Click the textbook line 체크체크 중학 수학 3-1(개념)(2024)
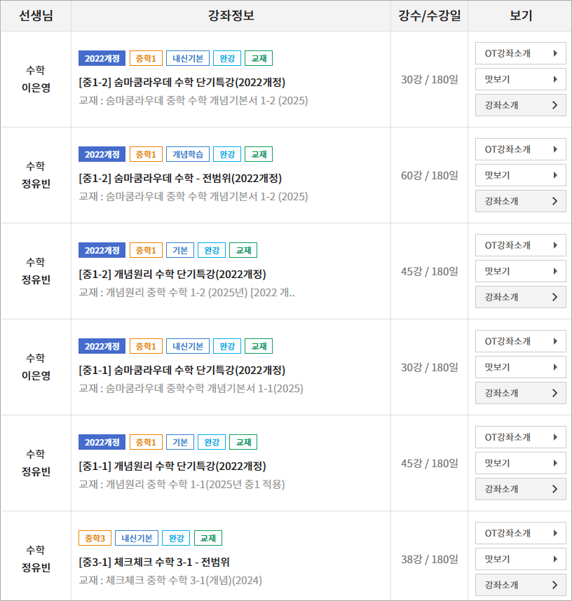 tap(170, 580)
